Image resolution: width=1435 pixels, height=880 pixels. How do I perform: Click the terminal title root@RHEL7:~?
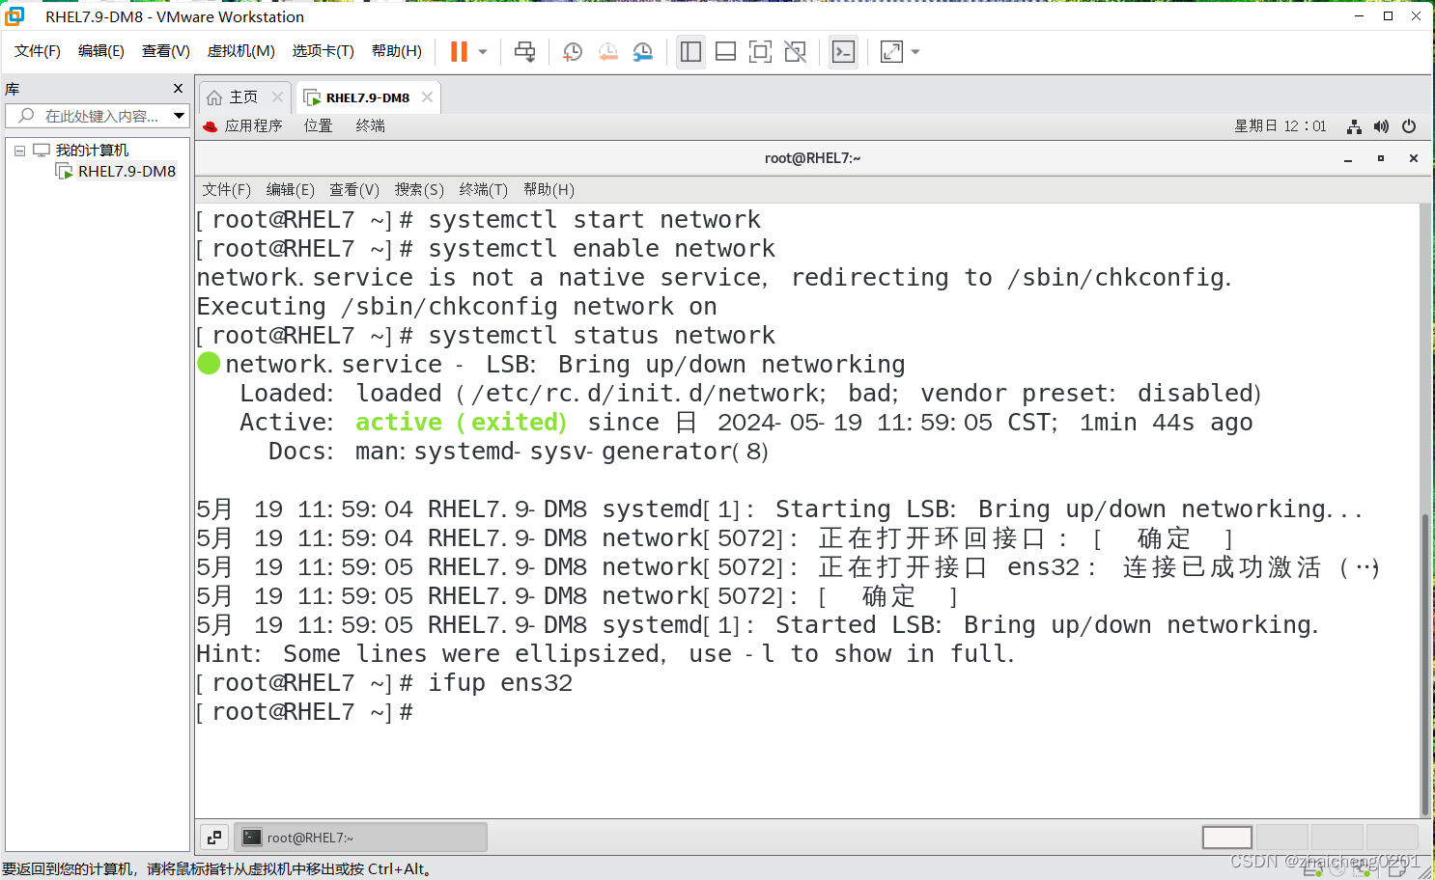pos(812,159)
